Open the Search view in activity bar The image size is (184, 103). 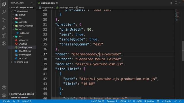[4, 12]
